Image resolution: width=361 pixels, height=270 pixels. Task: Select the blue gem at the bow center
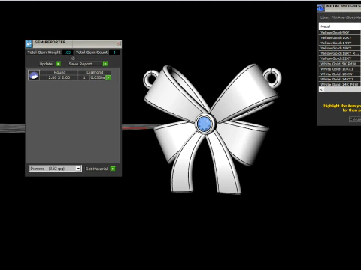pos(205,124)
